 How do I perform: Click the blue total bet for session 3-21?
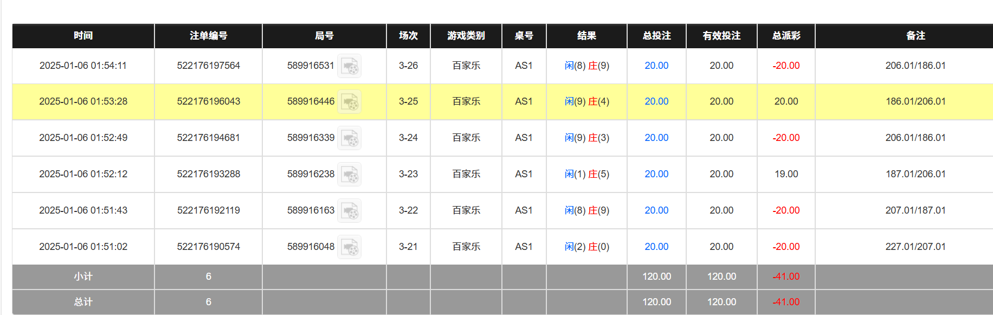[x=656, y=247]
